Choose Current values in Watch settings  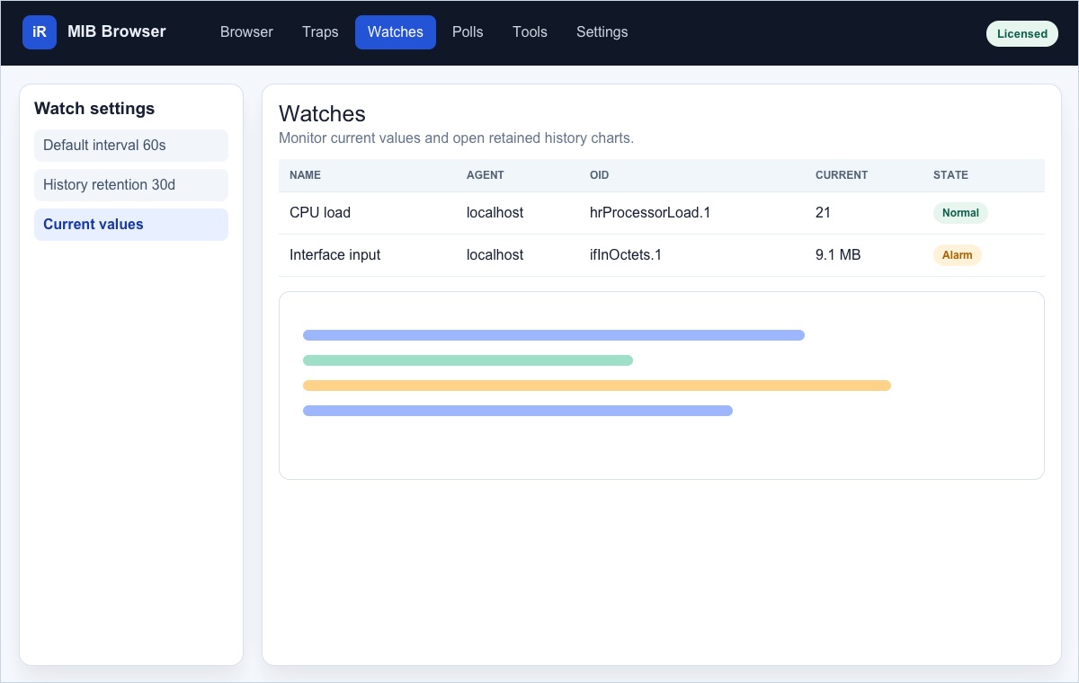click(131, 225)
